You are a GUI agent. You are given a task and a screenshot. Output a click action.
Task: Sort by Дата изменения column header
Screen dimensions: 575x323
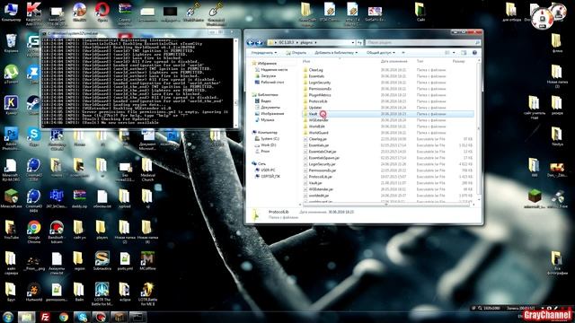coord(394,61)
